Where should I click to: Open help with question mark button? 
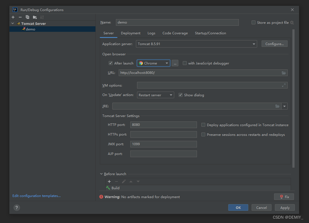pos(17,208)
